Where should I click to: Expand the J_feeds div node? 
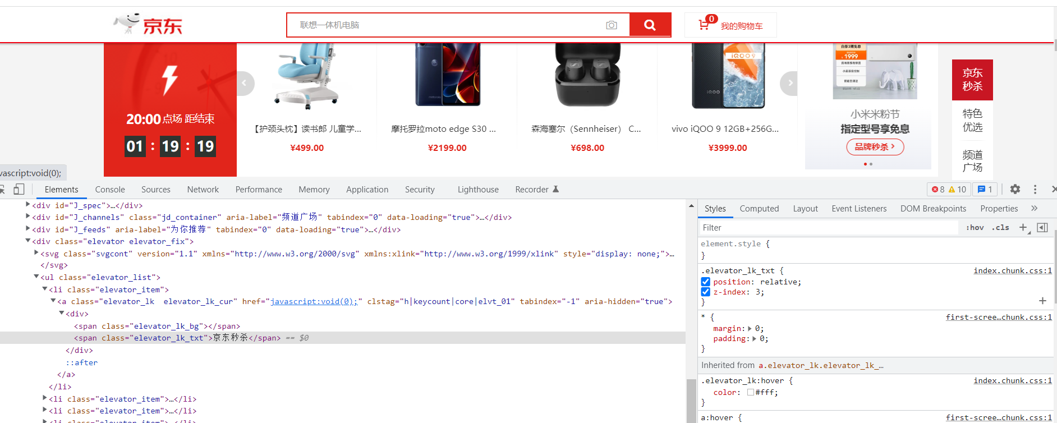click(x=27, y=229)
